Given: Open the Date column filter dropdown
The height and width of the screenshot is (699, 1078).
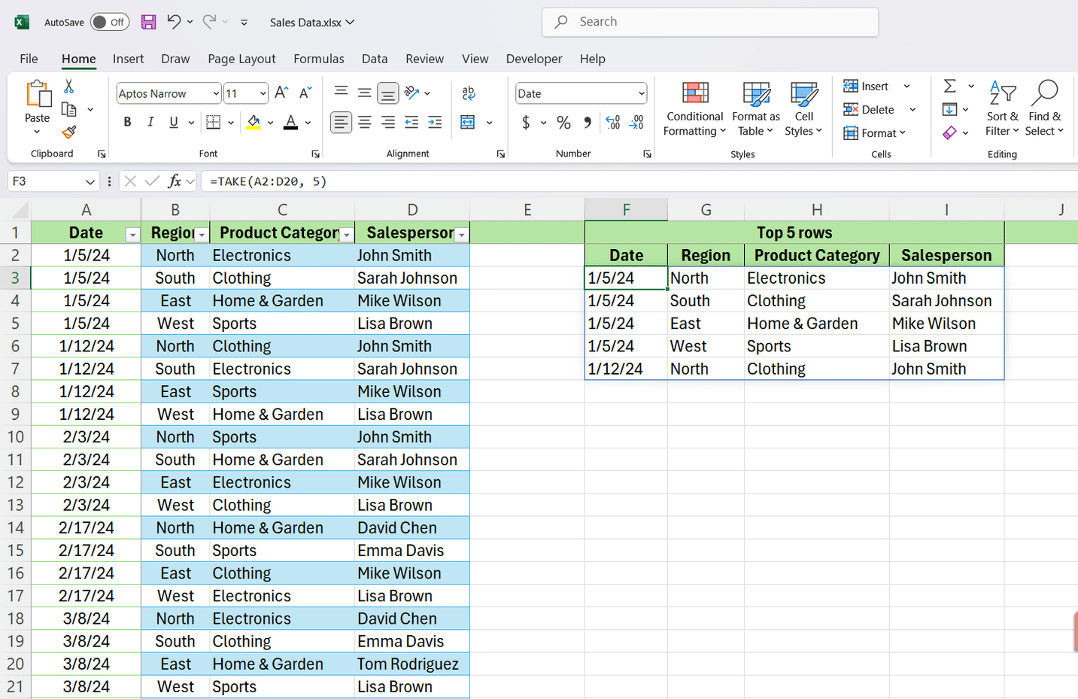Looking at the screenshot, I should (132, 235).
